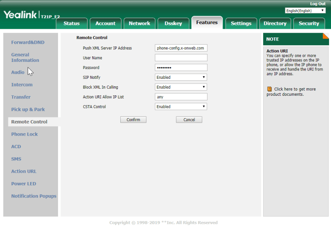Click the User Name input field
Screen dimensions: 331x227
(x=181, y=58)
